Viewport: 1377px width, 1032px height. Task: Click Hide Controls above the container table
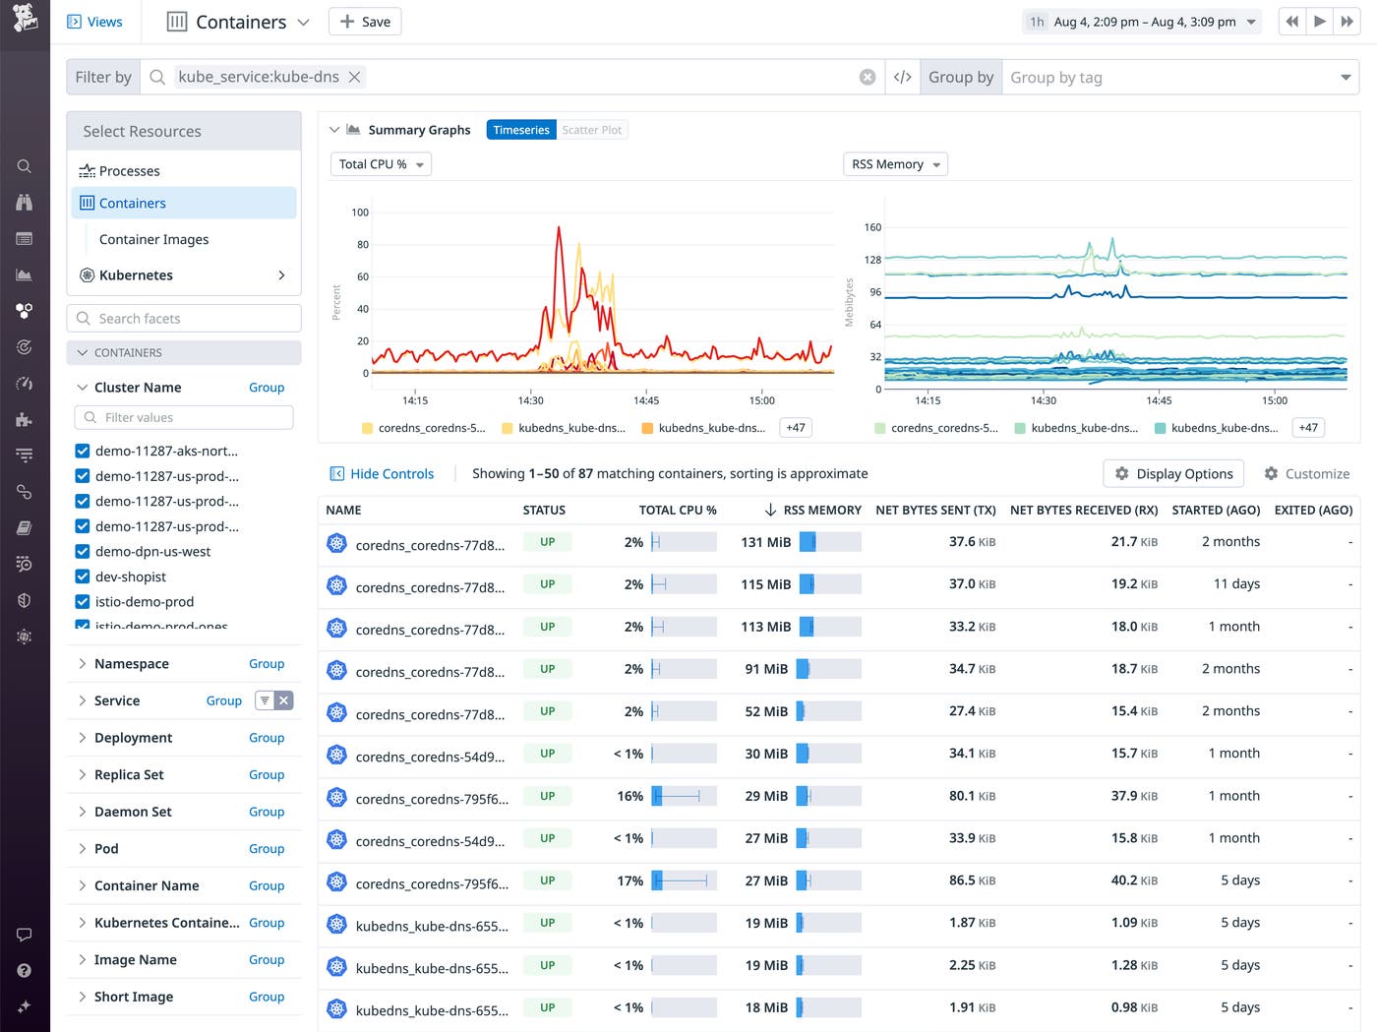(382, 473)
